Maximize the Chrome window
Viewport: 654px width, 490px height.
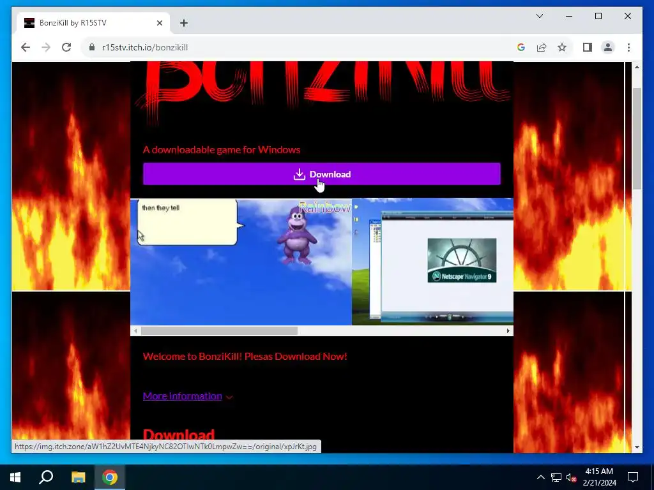pos(598,16)
